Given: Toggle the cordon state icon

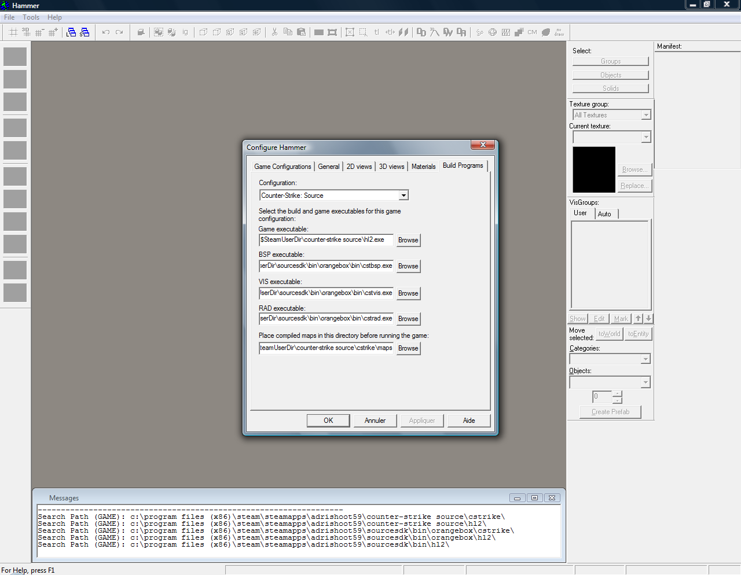Looking at the screenshot, I should coord(319,32).
